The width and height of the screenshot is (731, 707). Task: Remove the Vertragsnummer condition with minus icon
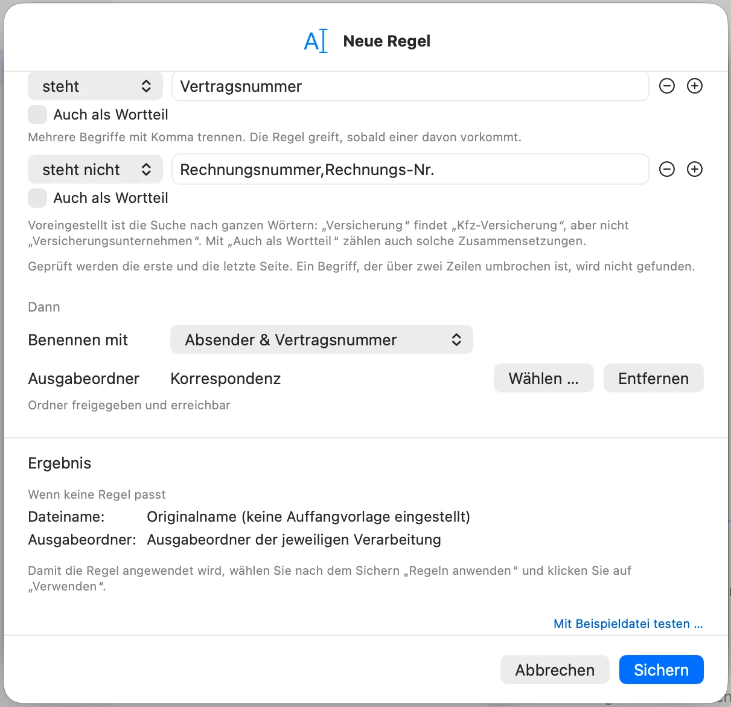(667, 86)
